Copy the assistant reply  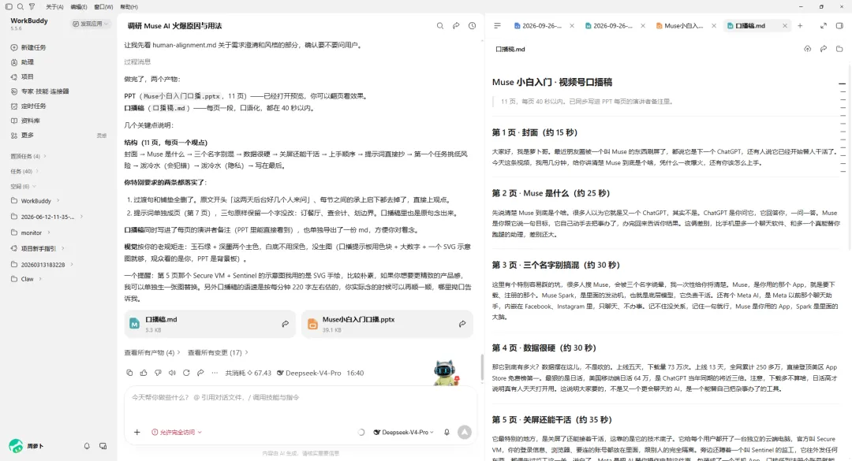click(129, 373)
